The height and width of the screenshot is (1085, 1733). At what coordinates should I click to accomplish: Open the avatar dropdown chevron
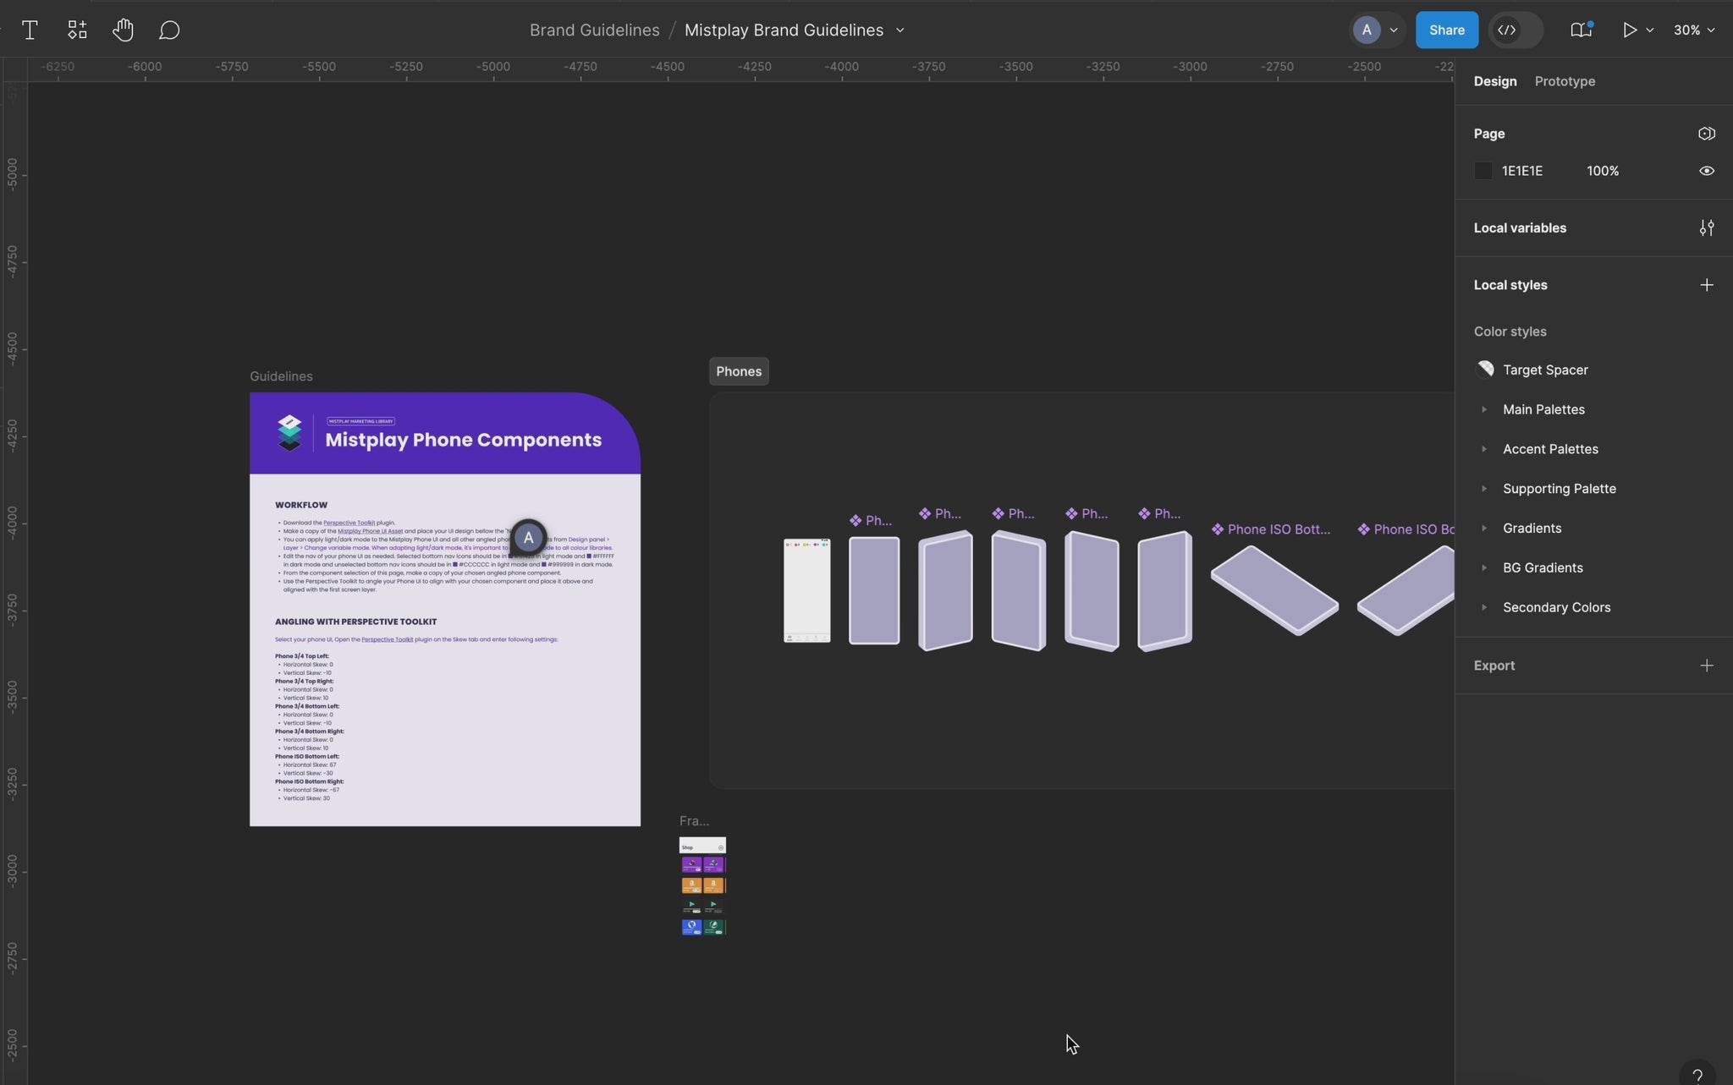click(1394, 30)
